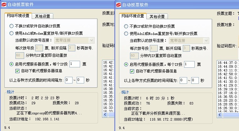Choose Adsl或Modem重复拨号 radio in right window
This screenshot has width=239, height=131.
click(x=126, y=33)
